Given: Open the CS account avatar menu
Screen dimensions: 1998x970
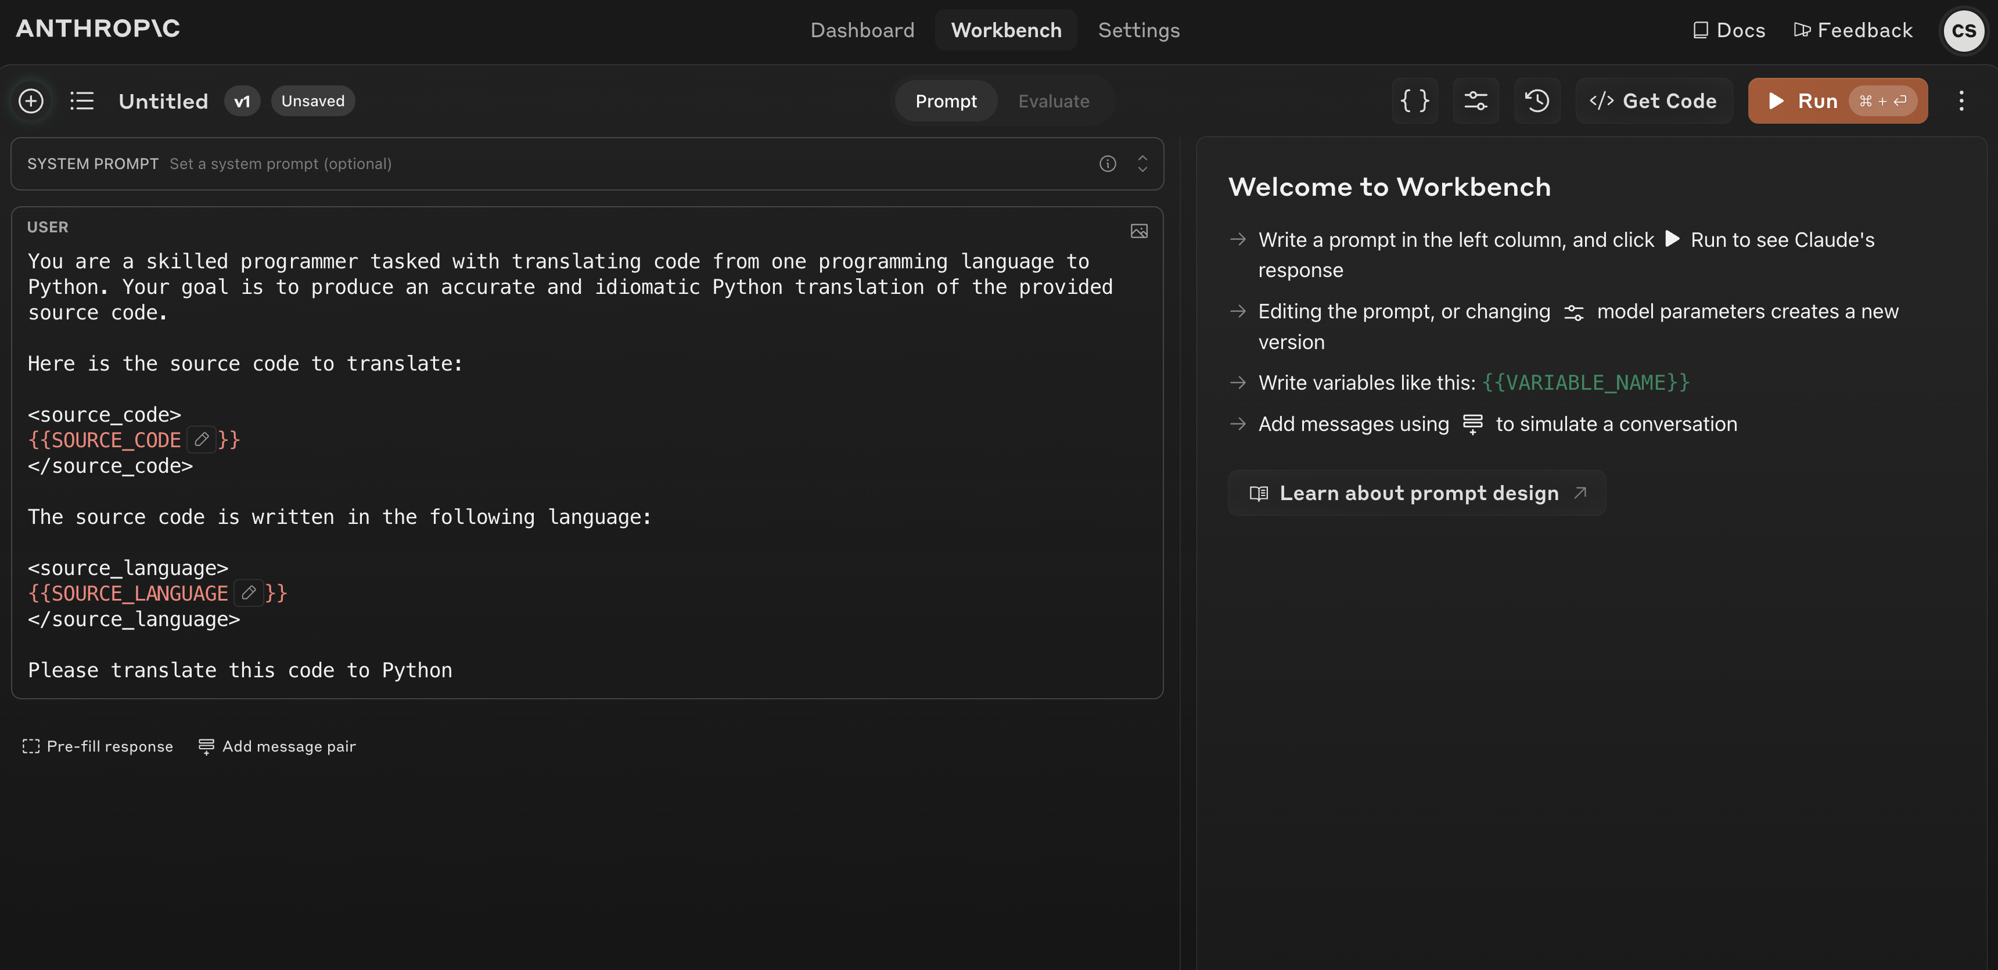Looking at the screenshot, I should pyautogui.click(x=1963, y=30).
